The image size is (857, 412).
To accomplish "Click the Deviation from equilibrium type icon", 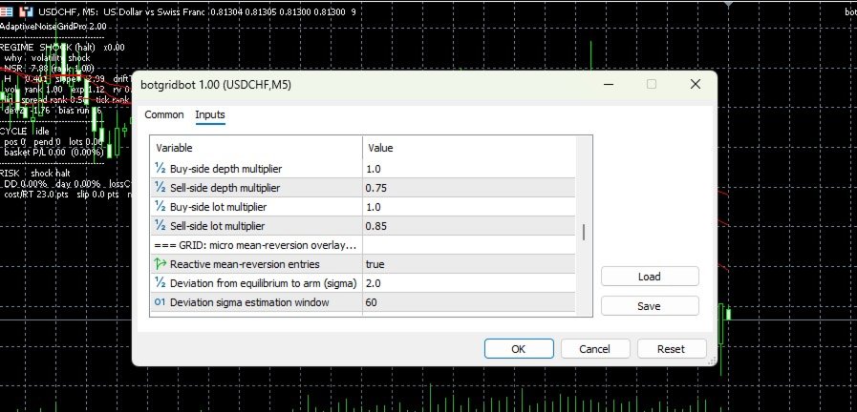I will click(x=160, y=283).
